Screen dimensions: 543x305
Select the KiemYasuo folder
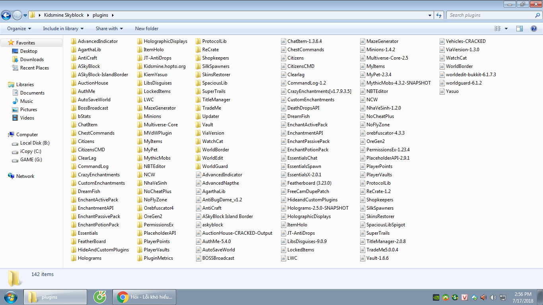coord(152,75)
